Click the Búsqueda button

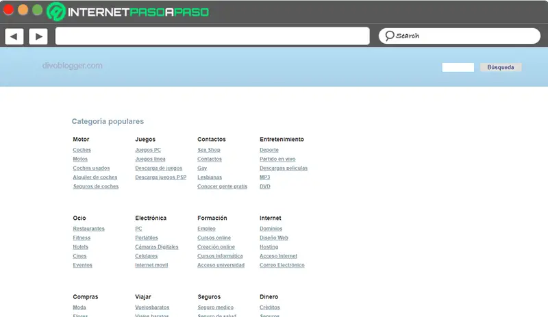pos(501,67)
